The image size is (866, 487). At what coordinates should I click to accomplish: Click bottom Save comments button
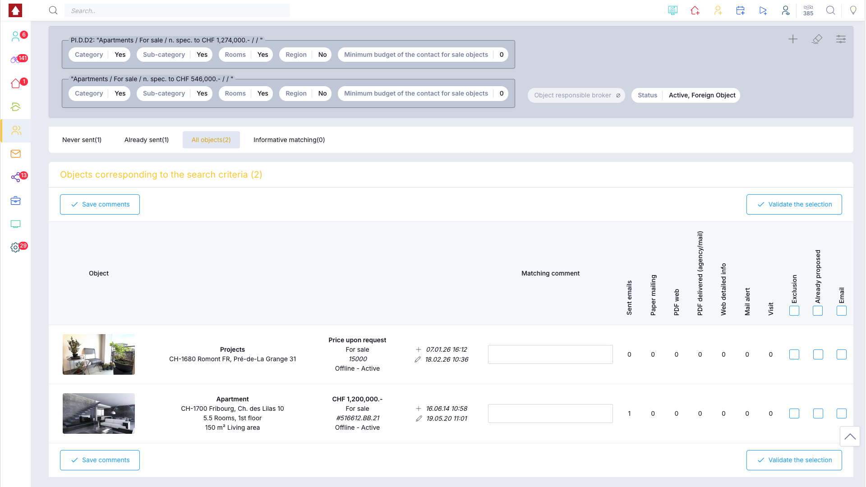(100, 460)
